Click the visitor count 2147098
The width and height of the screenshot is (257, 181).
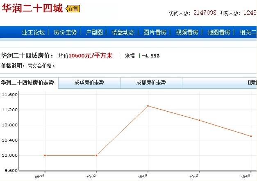pos(205,13)
